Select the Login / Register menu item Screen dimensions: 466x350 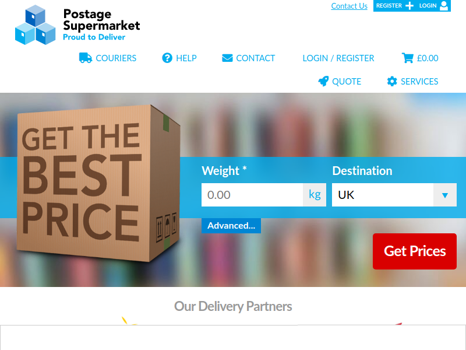(338, 58)
